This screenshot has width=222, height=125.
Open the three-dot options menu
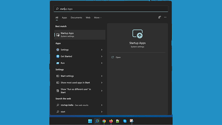tap(165, 17)
